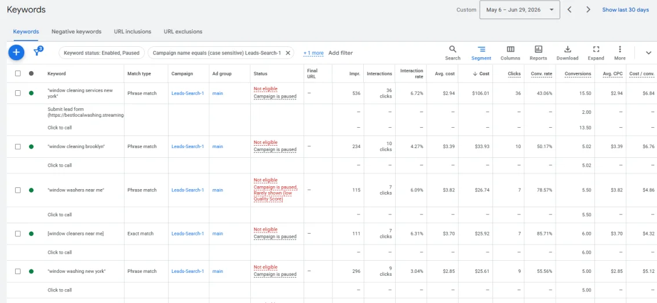Click Not eligible status for window cleaning brooklyn
657x303 pixels.
click(x=265, y=142)
